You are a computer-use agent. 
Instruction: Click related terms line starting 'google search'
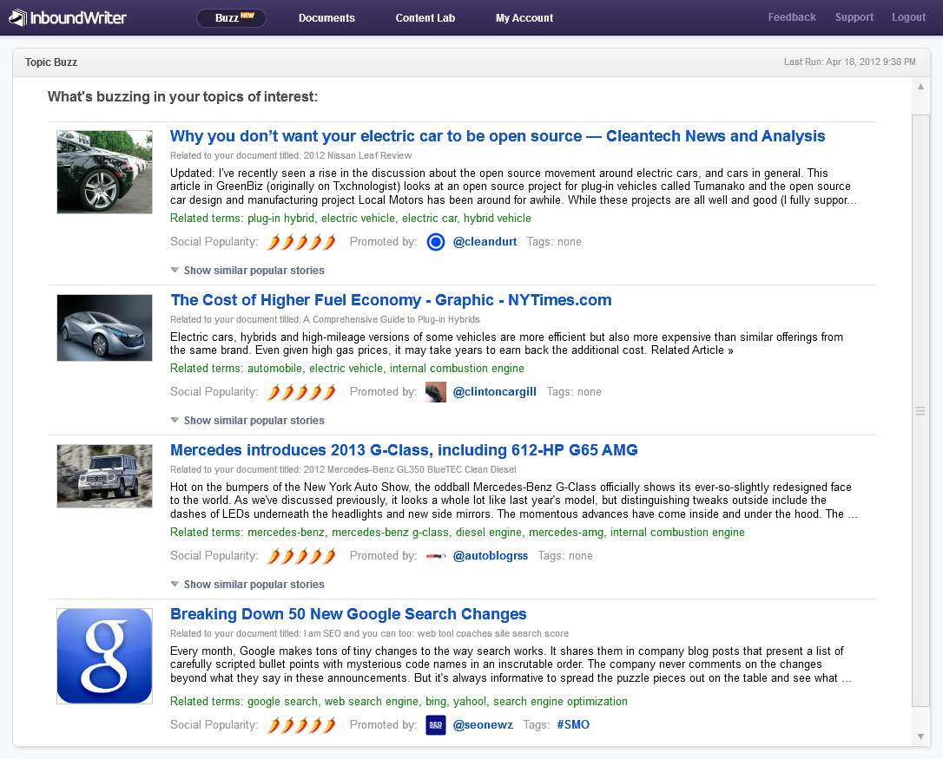coord(399,701)
